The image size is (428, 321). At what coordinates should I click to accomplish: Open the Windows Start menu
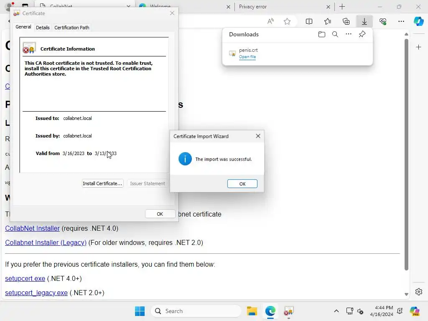point(140,311)
